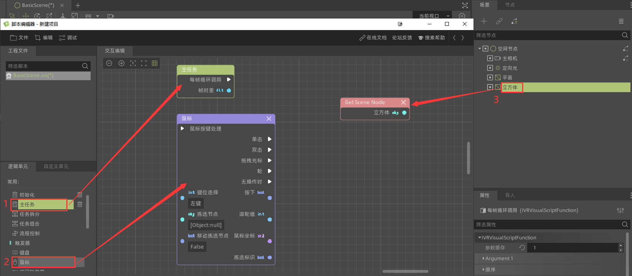The height and width of the screenshot is (276, 632).
Task: Open the 键位选择 左键 dropdown
Action: [196, 203]
